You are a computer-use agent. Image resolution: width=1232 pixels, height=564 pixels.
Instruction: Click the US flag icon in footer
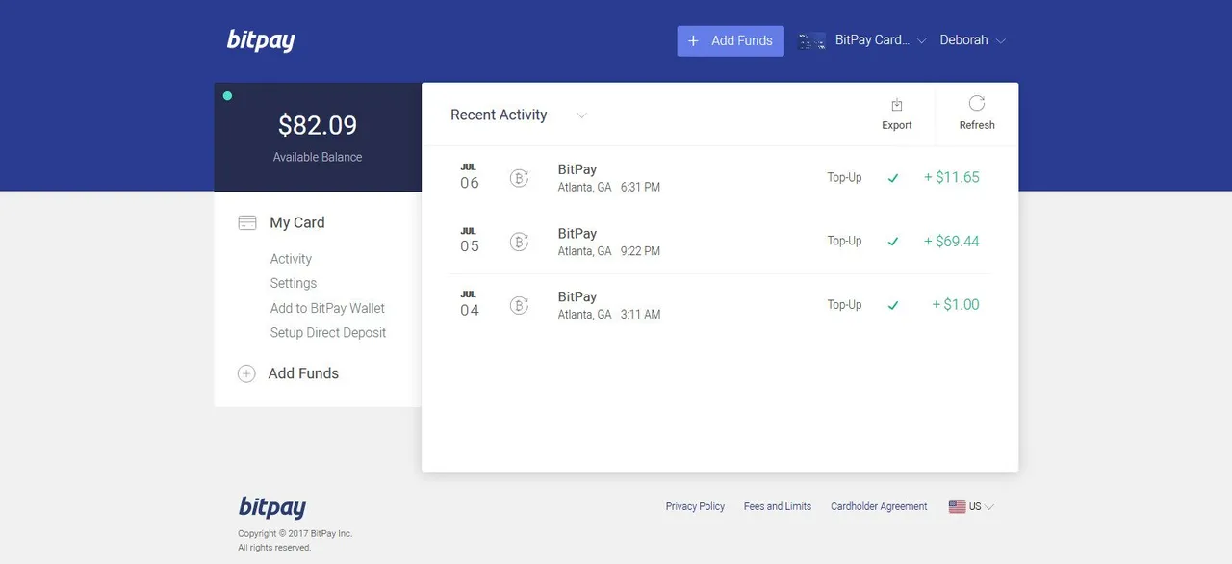tap(957, 506)
